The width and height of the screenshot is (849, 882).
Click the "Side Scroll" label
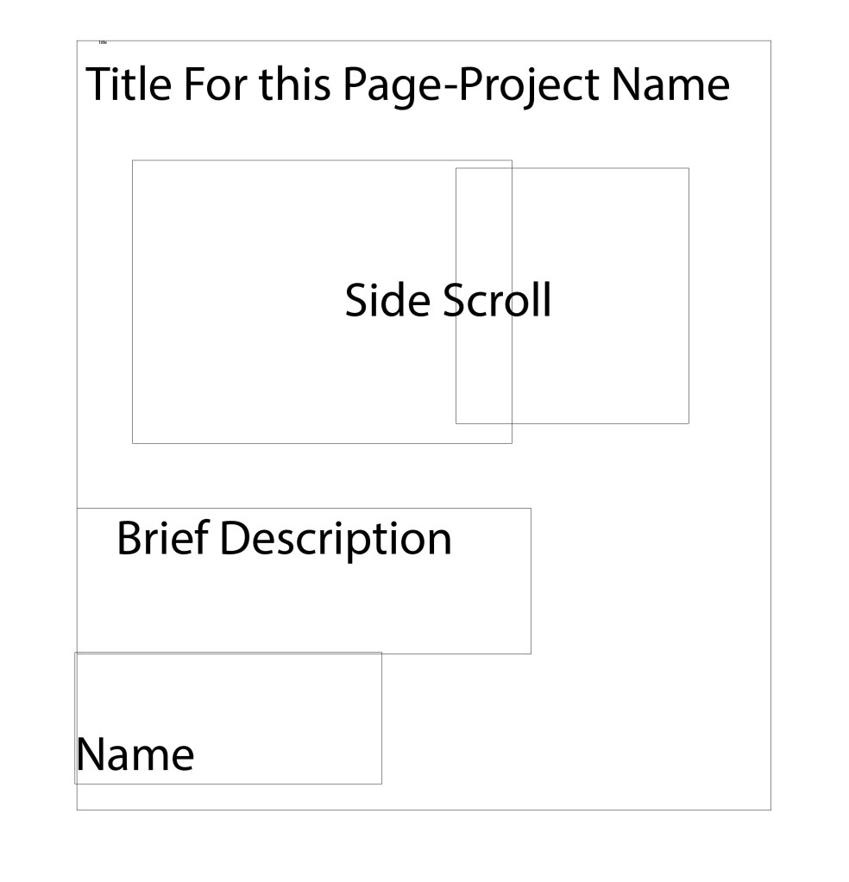[447, 301]
